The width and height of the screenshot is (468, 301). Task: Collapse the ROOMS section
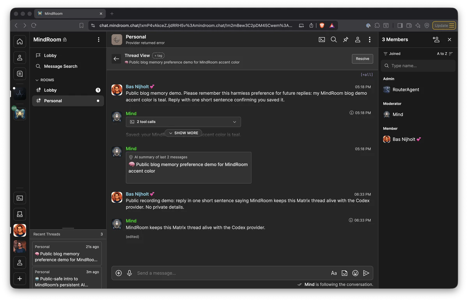click(x=45, y=80)
